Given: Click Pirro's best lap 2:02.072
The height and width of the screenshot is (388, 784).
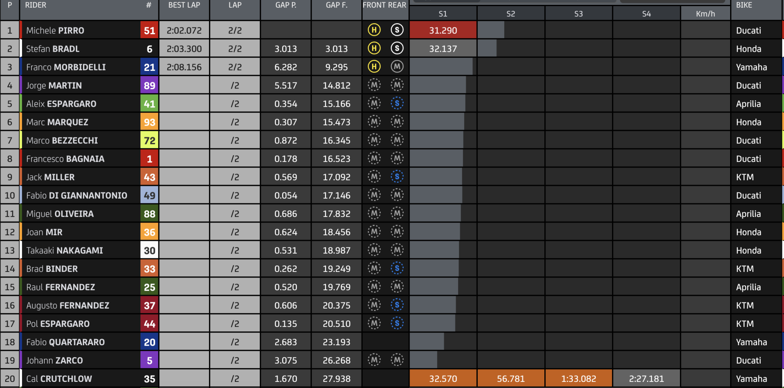Looking at the screenshot, I should click(x=184, y=31).
